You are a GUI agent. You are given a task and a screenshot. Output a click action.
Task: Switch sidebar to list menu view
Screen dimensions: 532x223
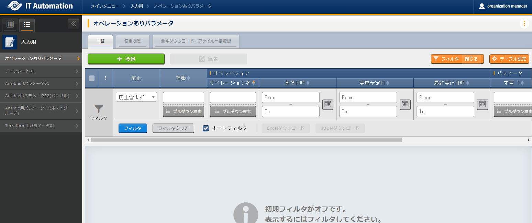pyautogui.click(x=27, y=24)
